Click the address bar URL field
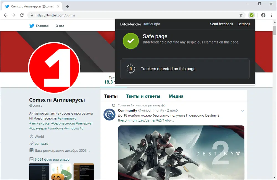 (136, 15)
